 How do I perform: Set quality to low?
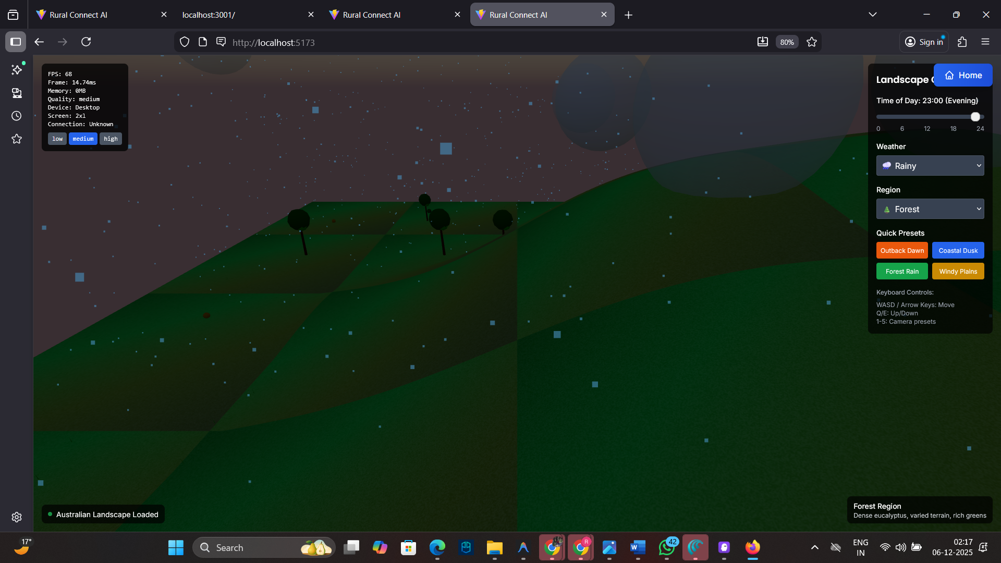(57, 139)
